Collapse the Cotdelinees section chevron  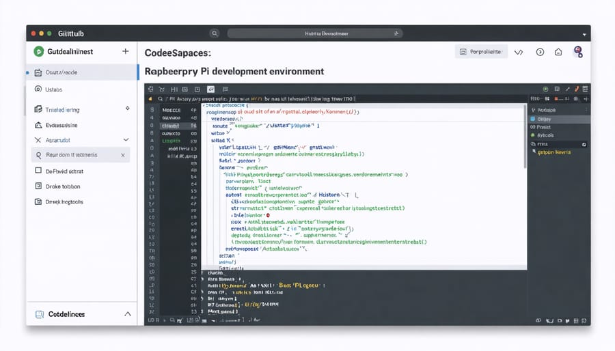tap(128, 314)
